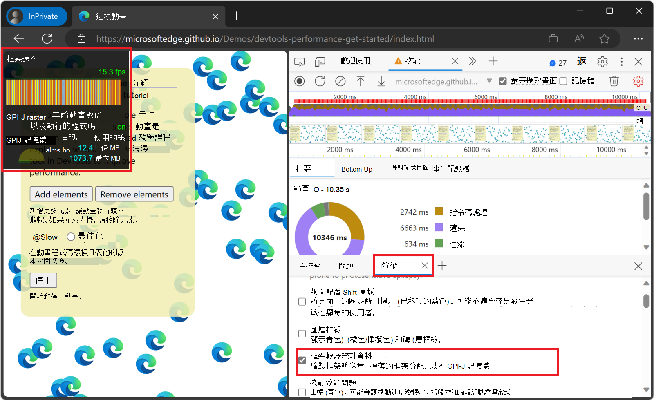Click the 指令碼處理 gold color swatch

[439, 211]
